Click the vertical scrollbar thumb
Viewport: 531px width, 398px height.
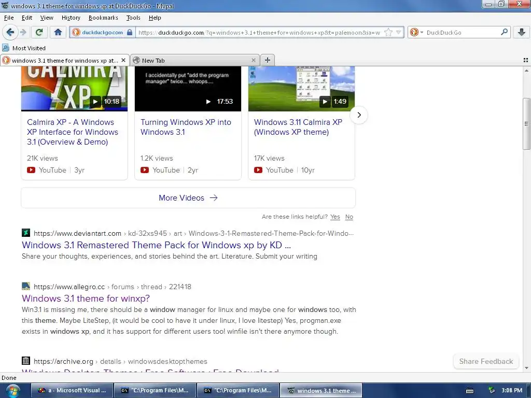point(526,123)
